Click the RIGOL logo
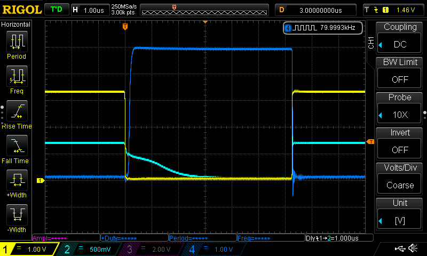 pos(22,10)
